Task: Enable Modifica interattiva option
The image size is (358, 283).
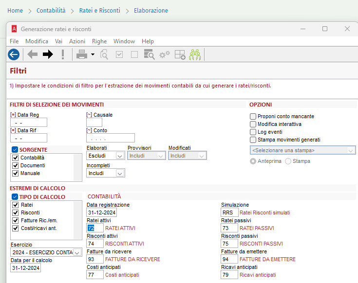Action: pos(253,124)
